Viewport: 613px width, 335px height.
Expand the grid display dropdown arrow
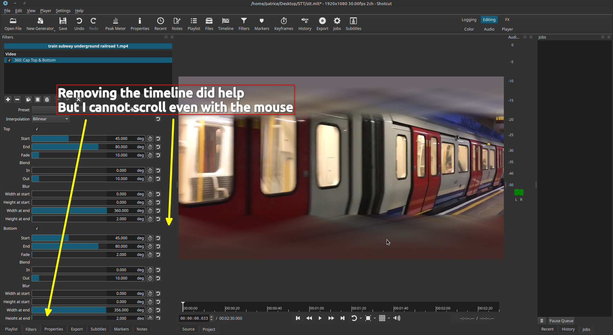[389, 318]
